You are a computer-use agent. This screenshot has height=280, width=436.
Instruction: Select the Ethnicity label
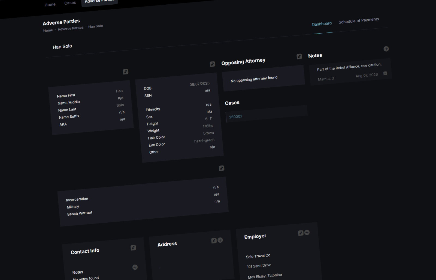tap(153, 109)
